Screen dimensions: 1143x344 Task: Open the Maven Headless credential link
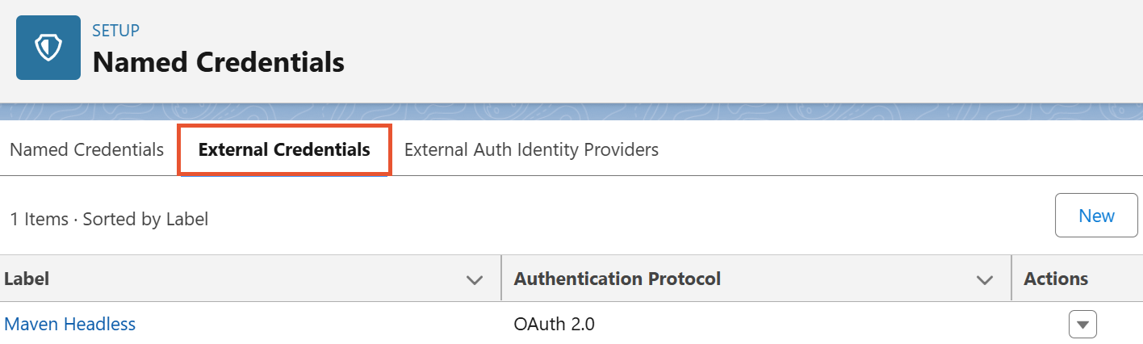(x=70, y=324)
